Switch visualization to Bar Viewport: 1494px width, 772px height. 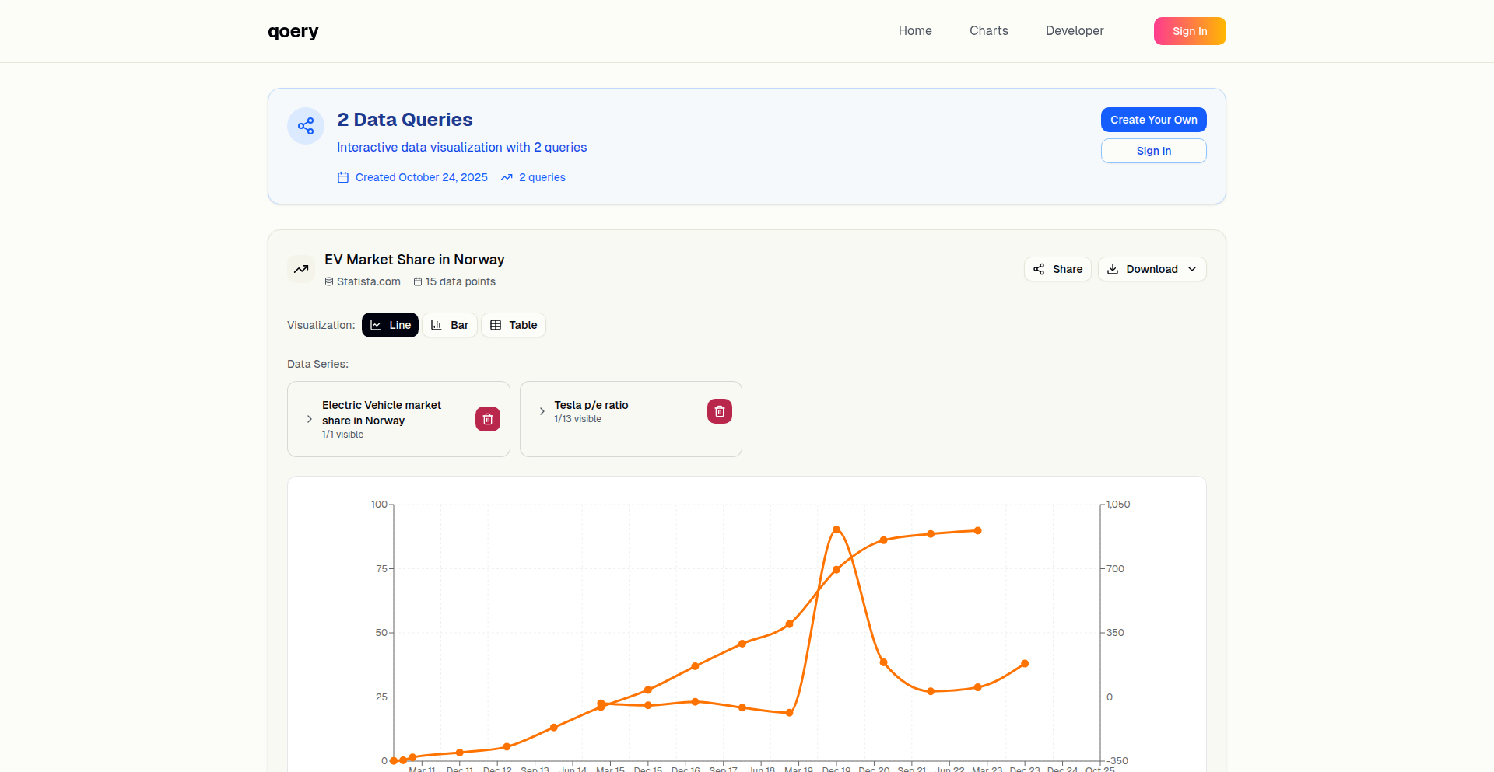450,325
